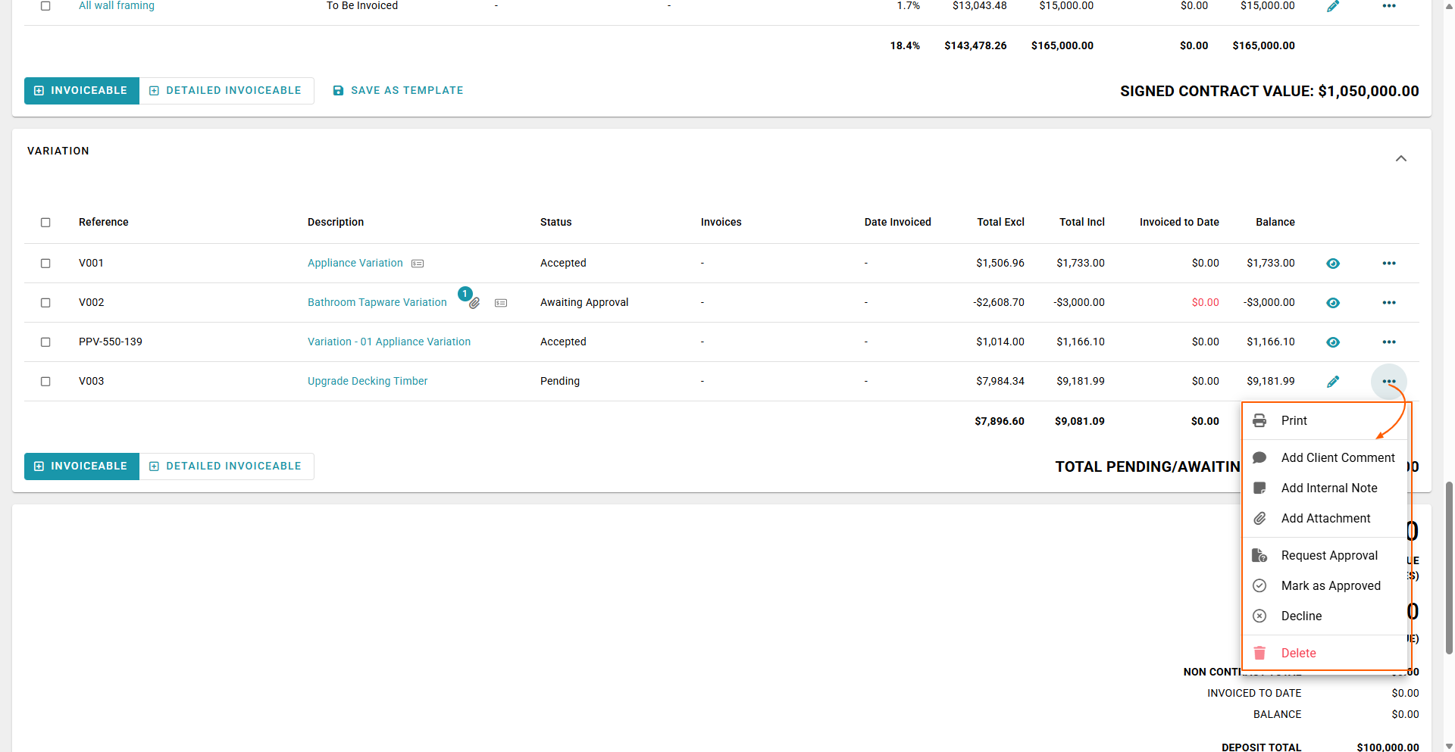
Task: Click the Balance column header
Action: pos(1275,222)
